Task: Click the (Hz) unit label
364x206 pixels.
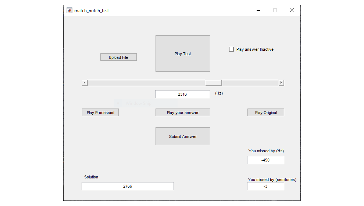Action: coord(219,93)
